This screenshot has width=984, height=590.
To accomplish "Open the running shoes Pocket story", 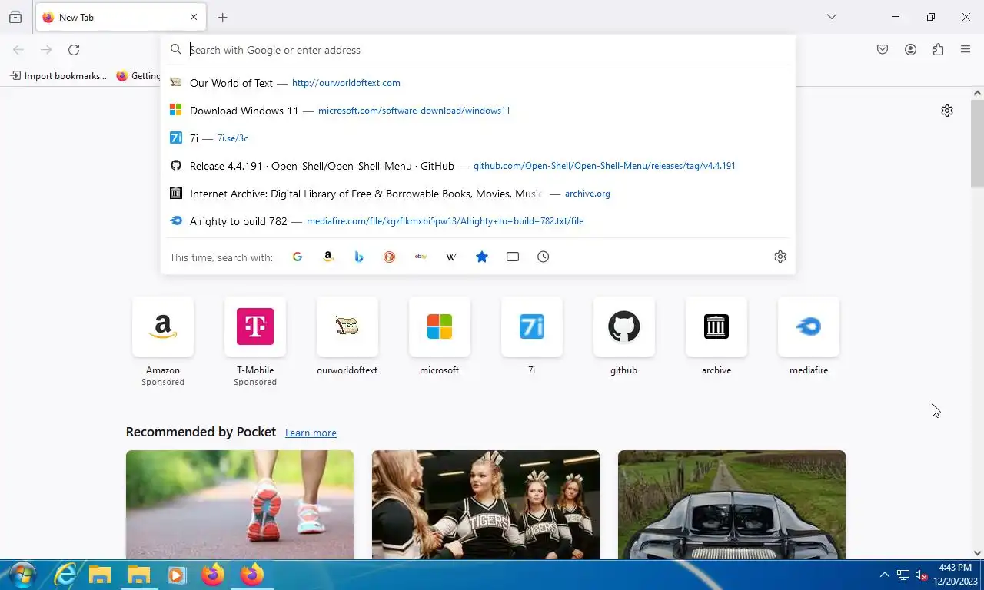I will [x=240, y=505].
